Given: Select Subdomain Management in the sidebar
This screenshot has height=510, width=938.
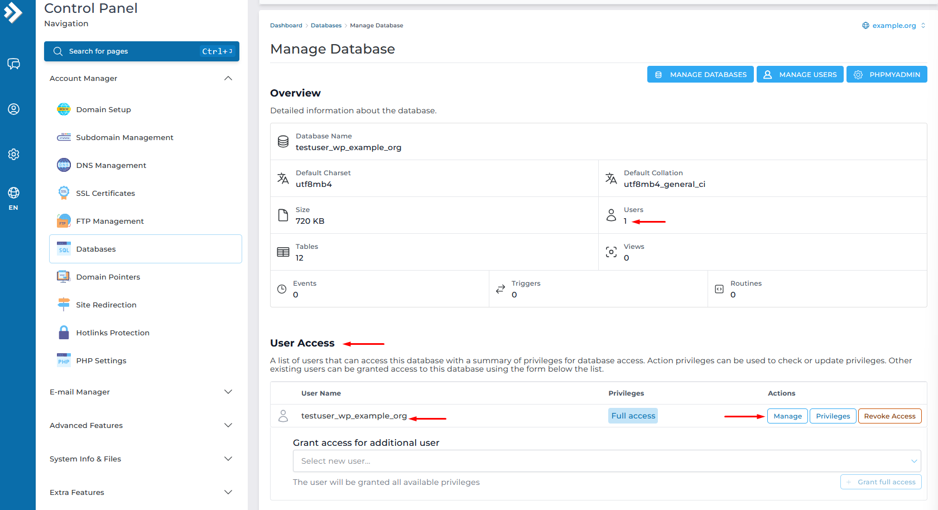Looking at the screenshot, I should (124, 138).
